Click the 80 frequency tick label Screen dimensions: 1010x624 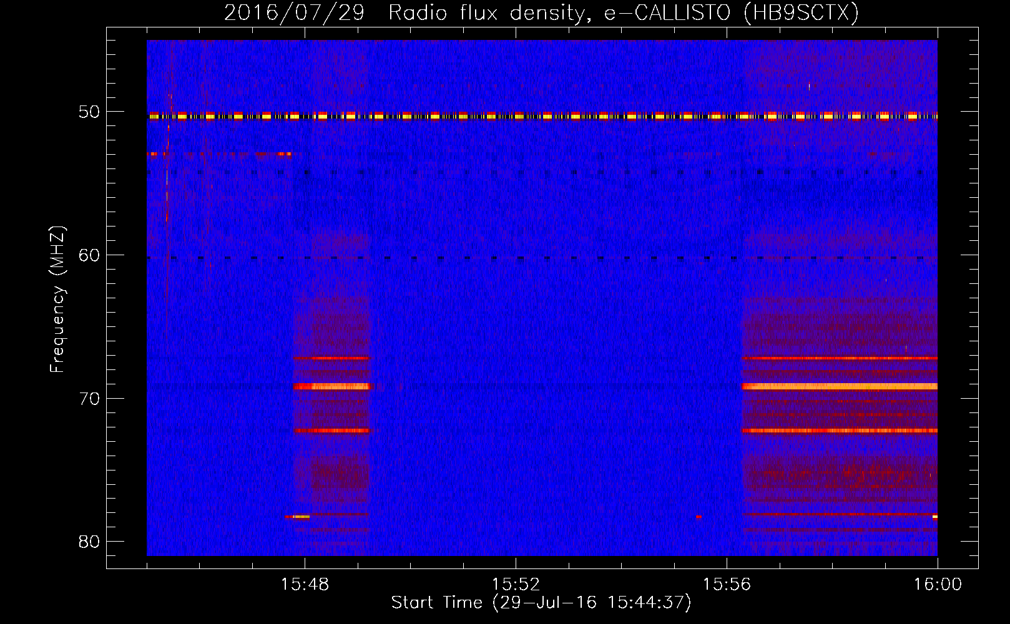click(x=89, y=542)
